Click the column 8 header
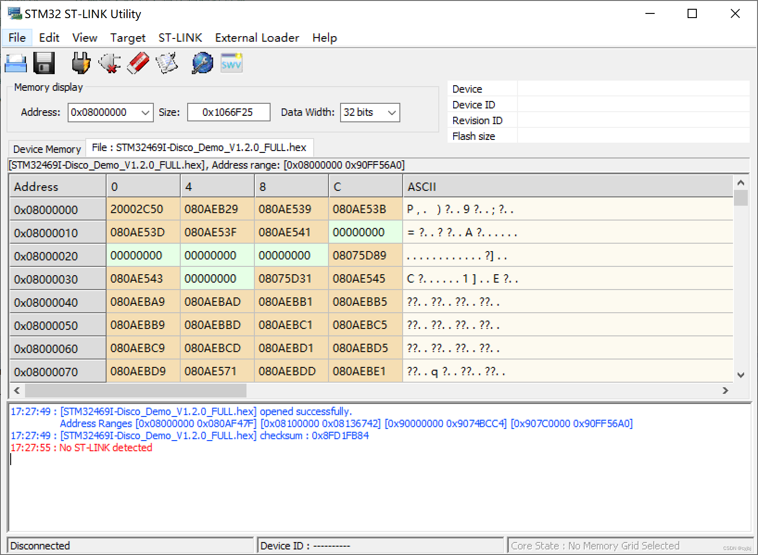The image size is (758, 555). (x=291, y=186)
